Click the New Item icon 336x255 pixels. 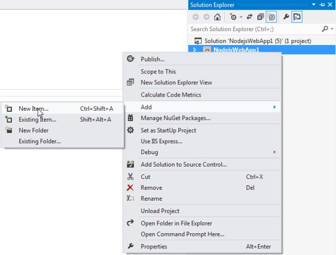pos(9,108)
